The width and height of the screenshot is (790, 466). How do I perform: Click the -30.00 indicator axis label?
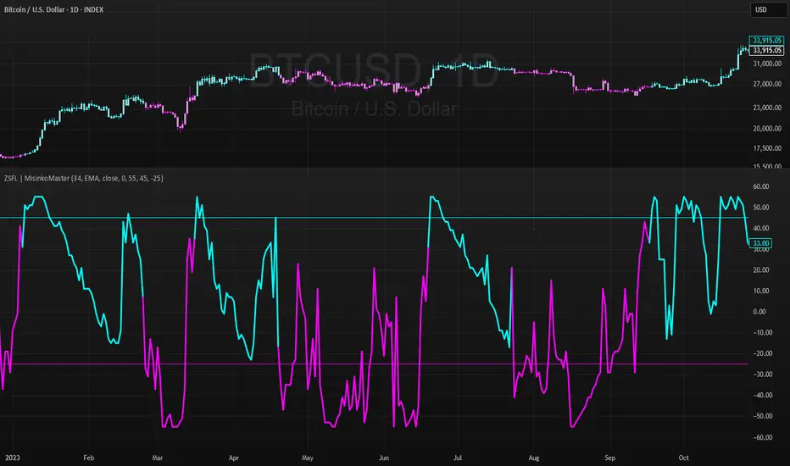(x=762, y=374)
